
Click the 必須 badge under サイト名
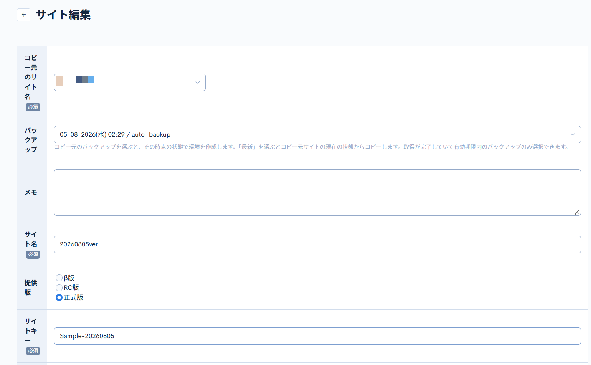click(33, 254)
